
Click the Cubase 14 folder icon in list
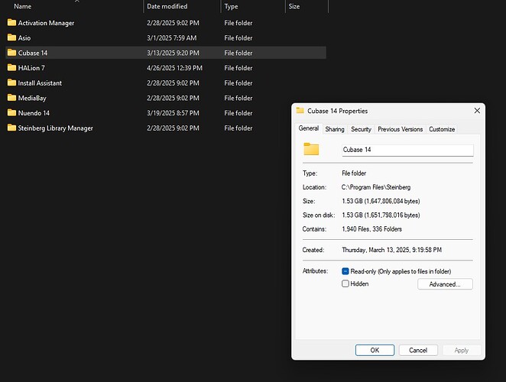(11, 53)
